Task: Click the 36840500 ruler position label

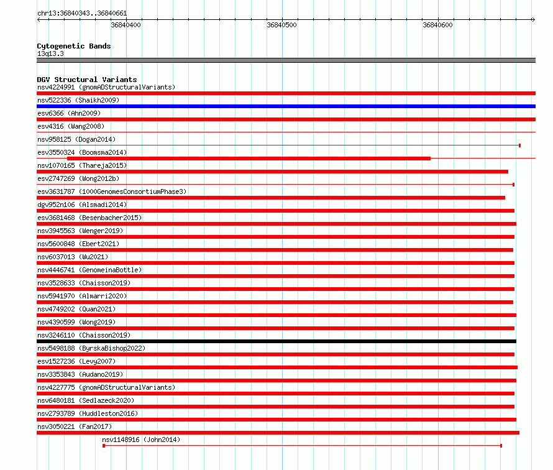Action: [x=282, y=25]
